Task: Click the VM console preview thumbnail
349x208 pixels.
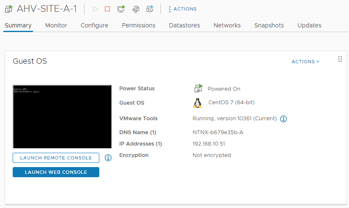Action: pyautogui.click(x=63, y=117)
